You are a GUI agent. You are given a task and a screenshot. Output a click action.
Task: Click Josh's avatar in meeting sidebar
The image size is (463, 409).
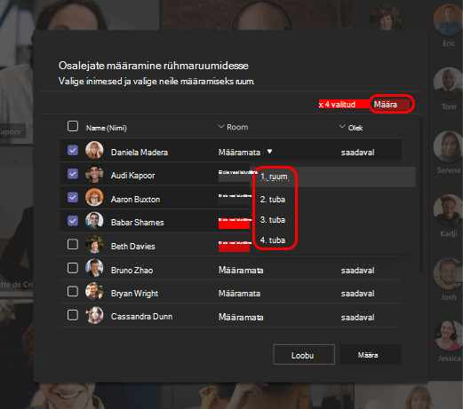tap(449, 273)
